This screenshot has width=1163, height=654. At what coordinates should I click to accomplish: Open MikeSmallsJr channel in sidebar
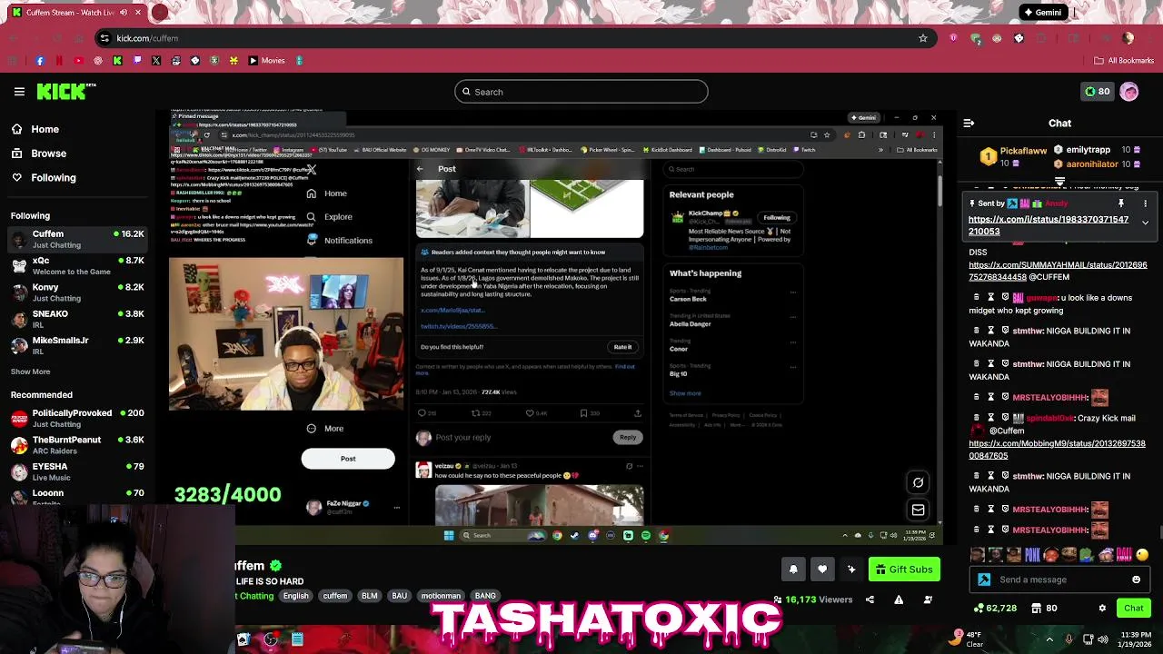[x=77, y=345]
